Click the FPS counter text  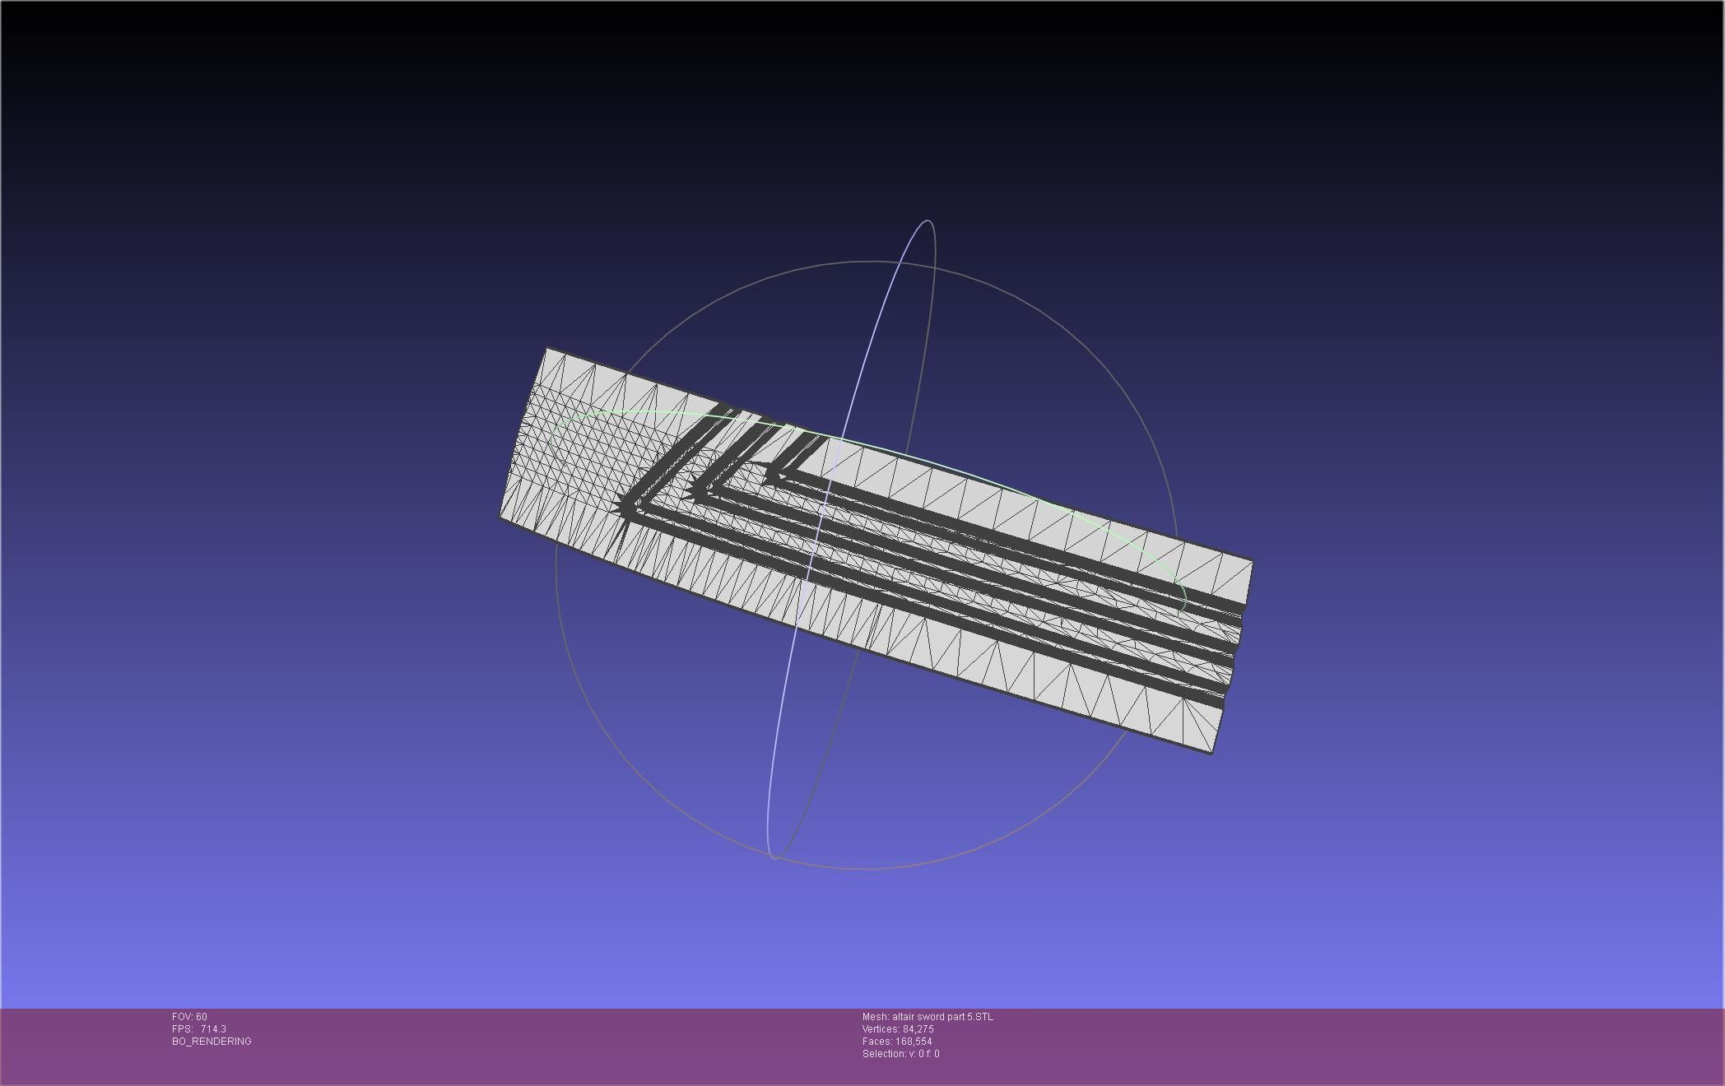[198, 1029]
